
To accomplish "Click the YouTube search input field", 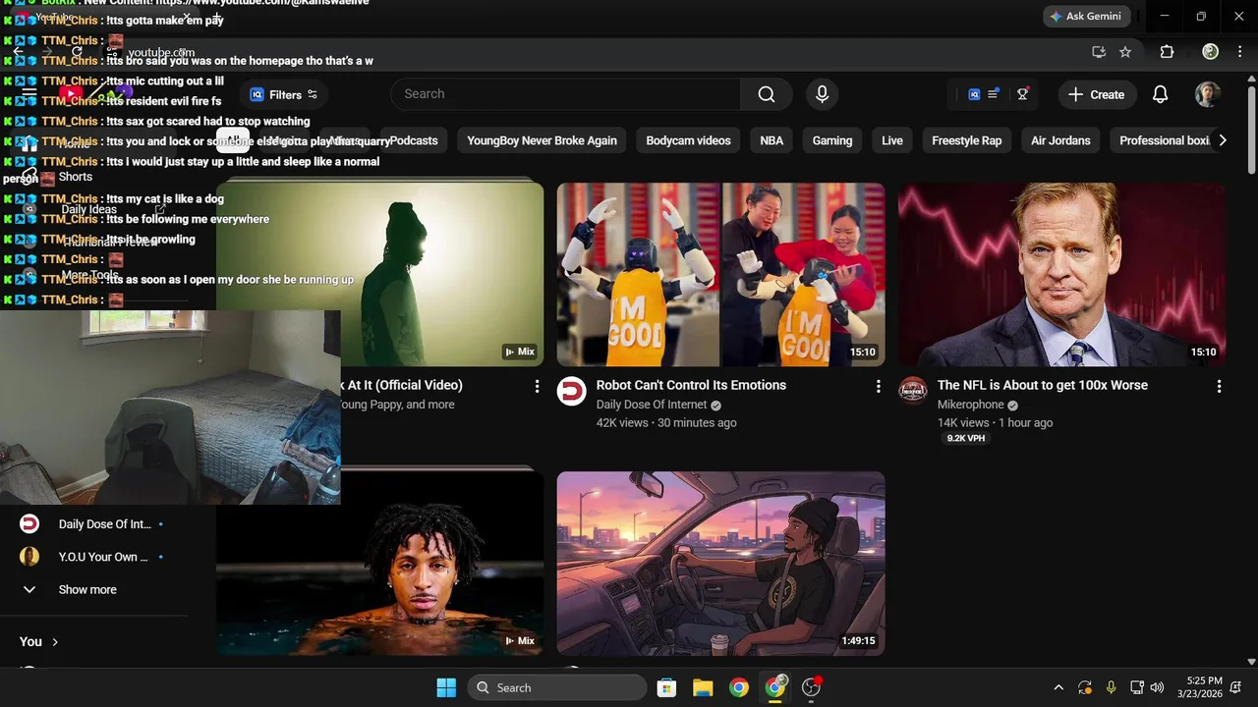I will tap(566, 94).
